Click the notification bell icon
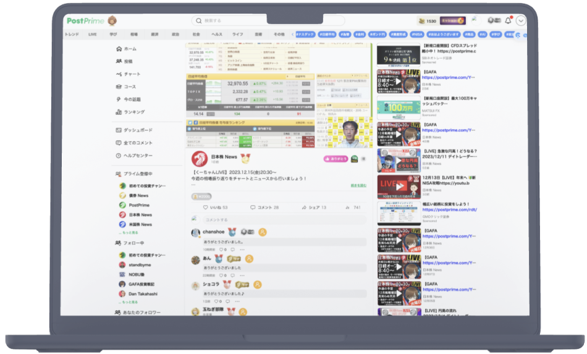Image resolution: width=587 pixels, height=354 pixels. tap(508, 20)
